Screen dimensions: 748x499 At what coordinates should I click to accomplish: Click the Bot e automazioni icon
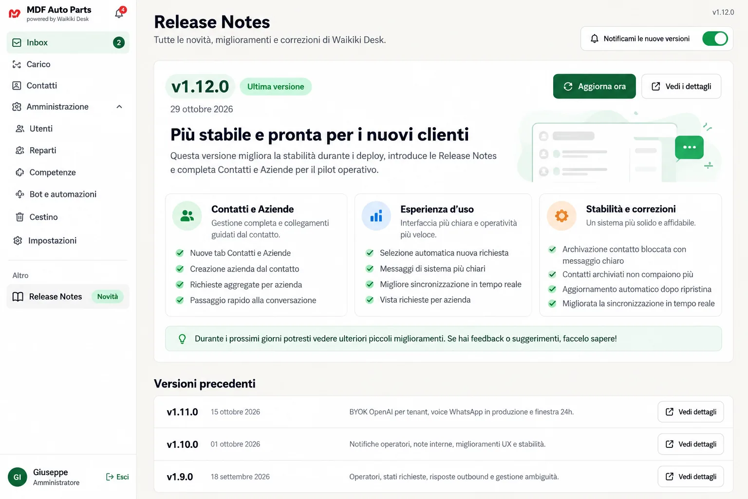click(x=20, y=194)
